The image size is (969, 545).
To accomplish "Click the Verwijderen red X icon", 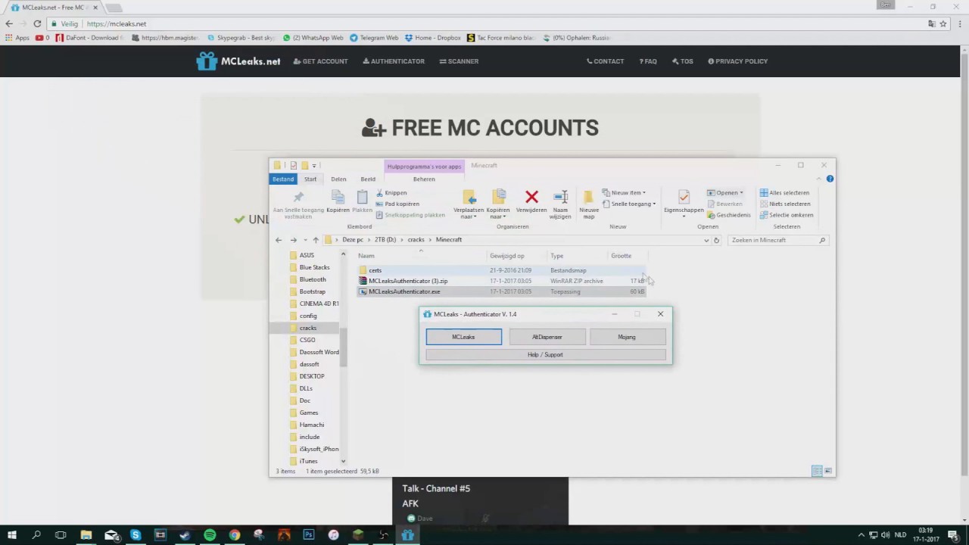I will [531, 198].
